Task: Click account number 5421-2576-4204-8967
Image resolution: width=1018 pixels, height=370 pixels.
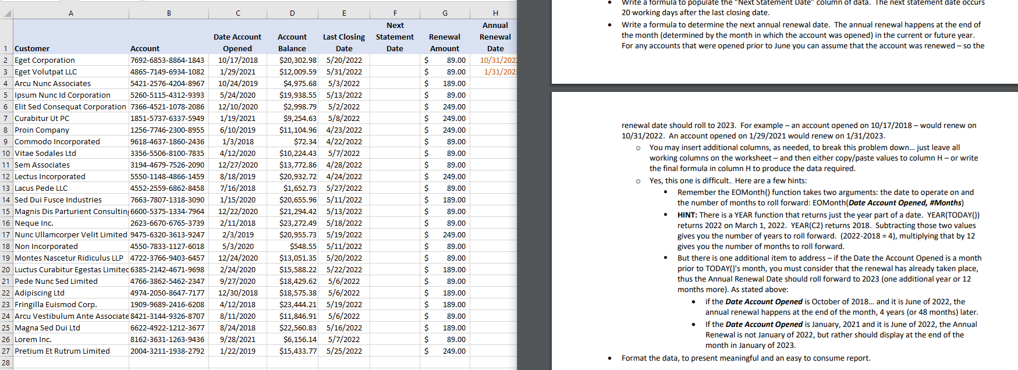Action: (x=169, y=83)
